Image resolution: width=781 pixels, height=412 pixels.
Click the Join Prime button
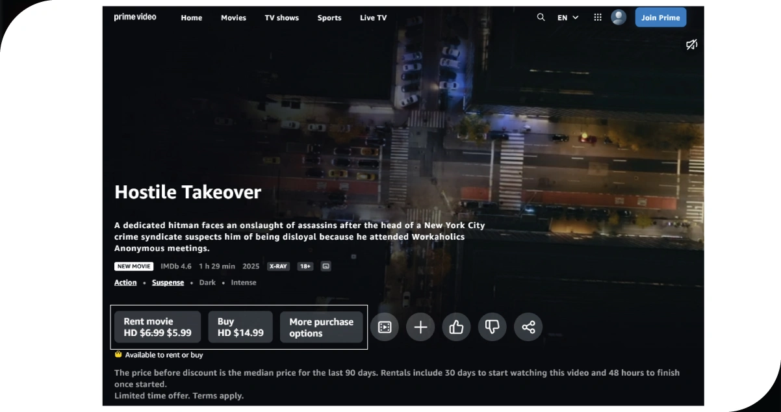[x=660, y=18]
